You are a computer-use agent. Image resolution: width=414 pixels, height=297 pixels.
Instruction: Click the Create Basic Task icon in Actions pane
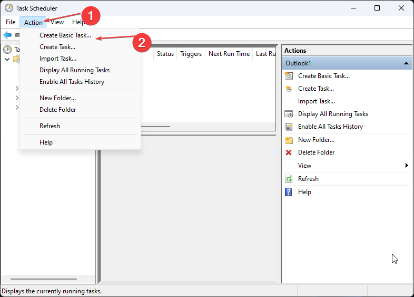[x=289, y=76]
